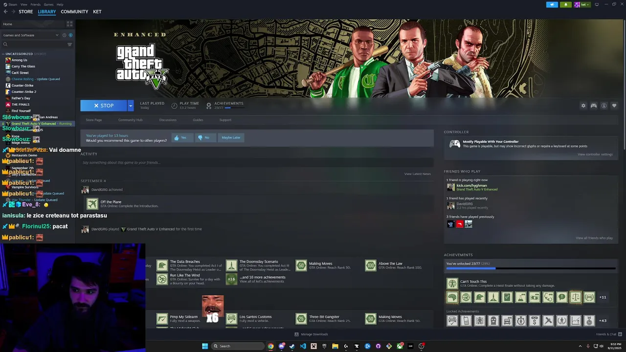
Task: Select Among Us in the library list
Action: click(19, 60)
